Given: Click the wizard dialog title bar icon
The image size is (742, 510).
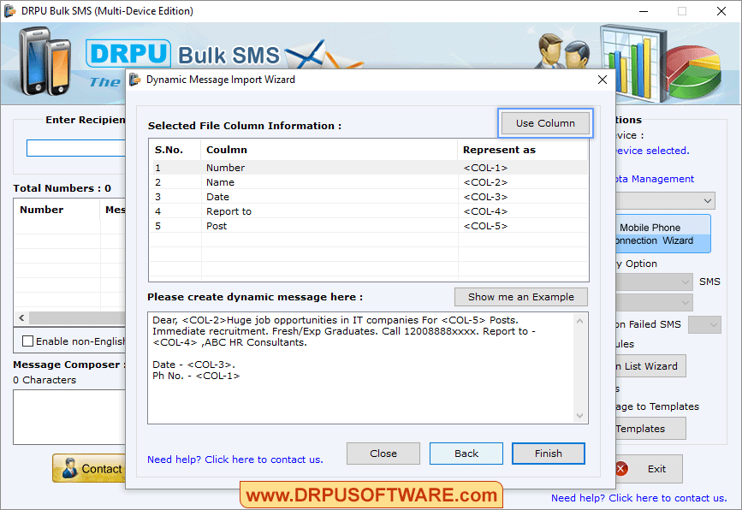Looking at the screenshot, I should 135,80.
